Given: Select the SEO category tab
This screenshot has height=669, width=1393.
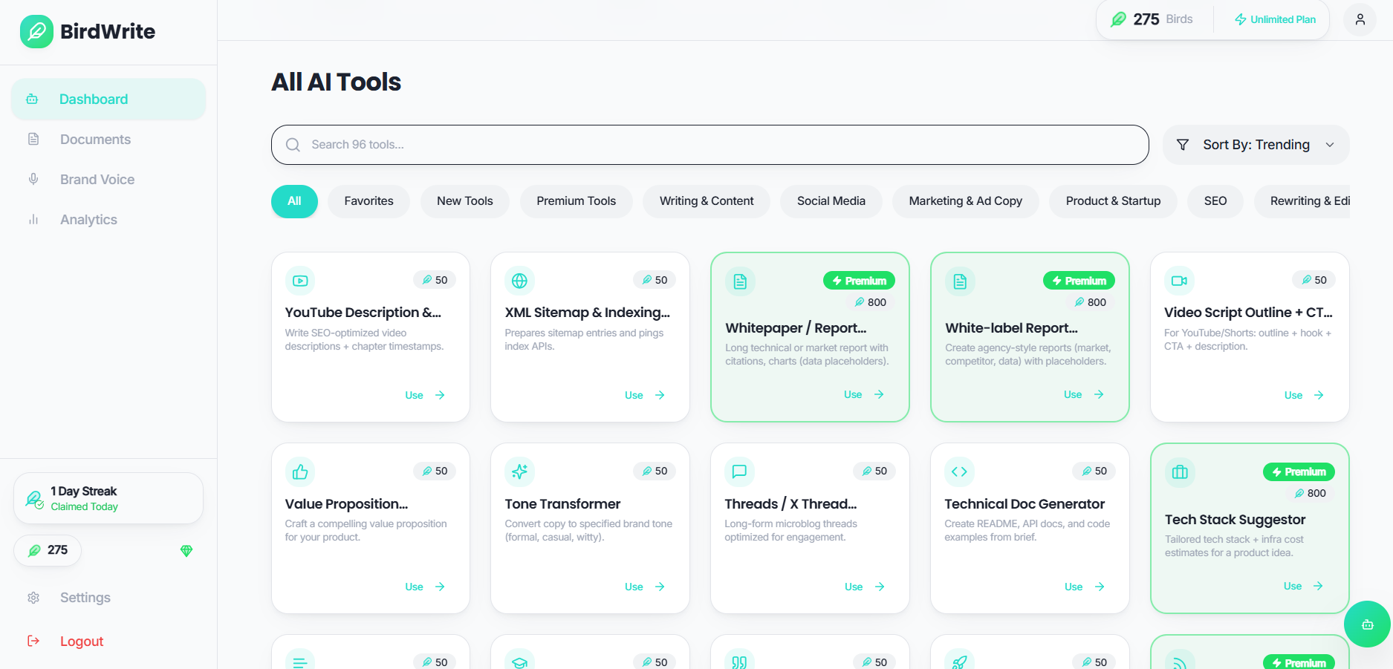Looking at the screenshot, I should (1215, 201).
